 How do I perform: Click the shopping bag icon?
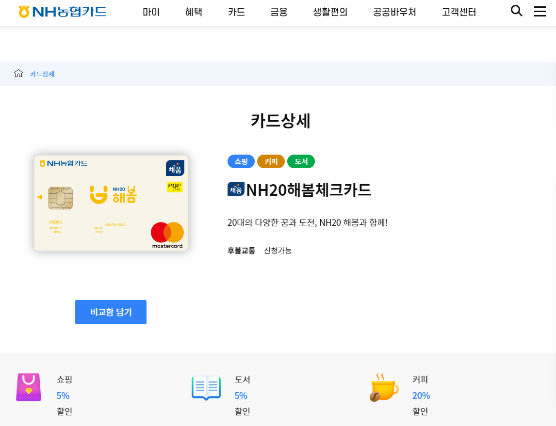29,387
